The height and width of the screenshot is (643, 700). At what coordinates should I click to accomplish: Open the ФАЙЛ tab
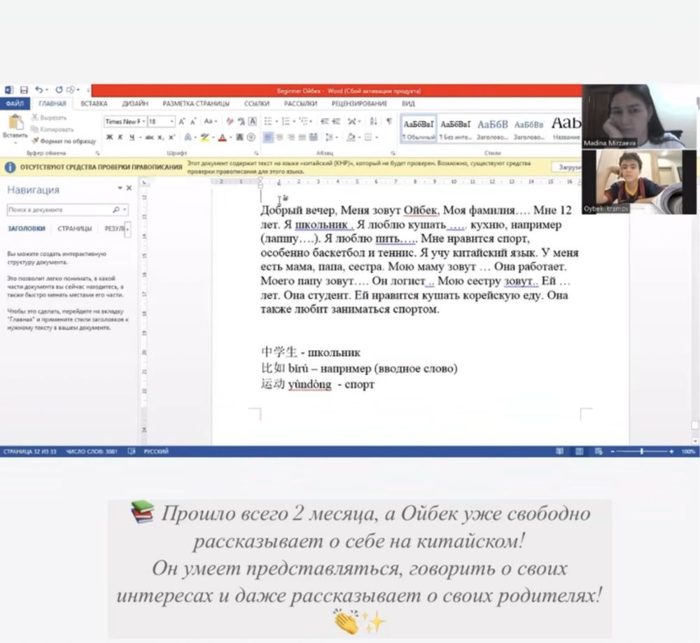[x=15, y=103]
